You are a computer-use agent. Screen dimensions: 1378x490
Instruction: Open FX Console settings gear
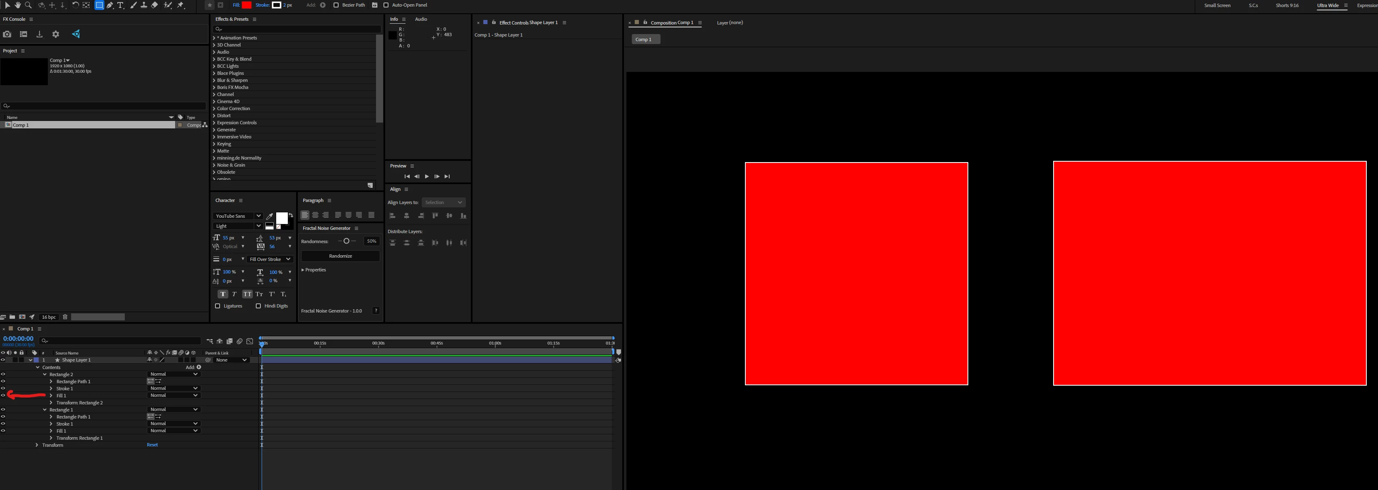pyautogui.click(x=56, y=34)
